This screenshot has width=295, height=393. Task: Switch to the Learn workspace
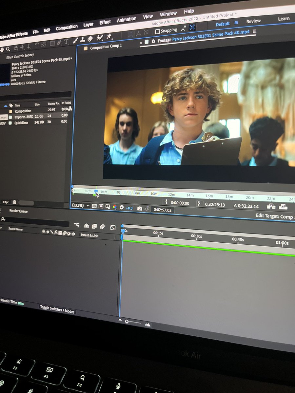click(x=284, y=19)
